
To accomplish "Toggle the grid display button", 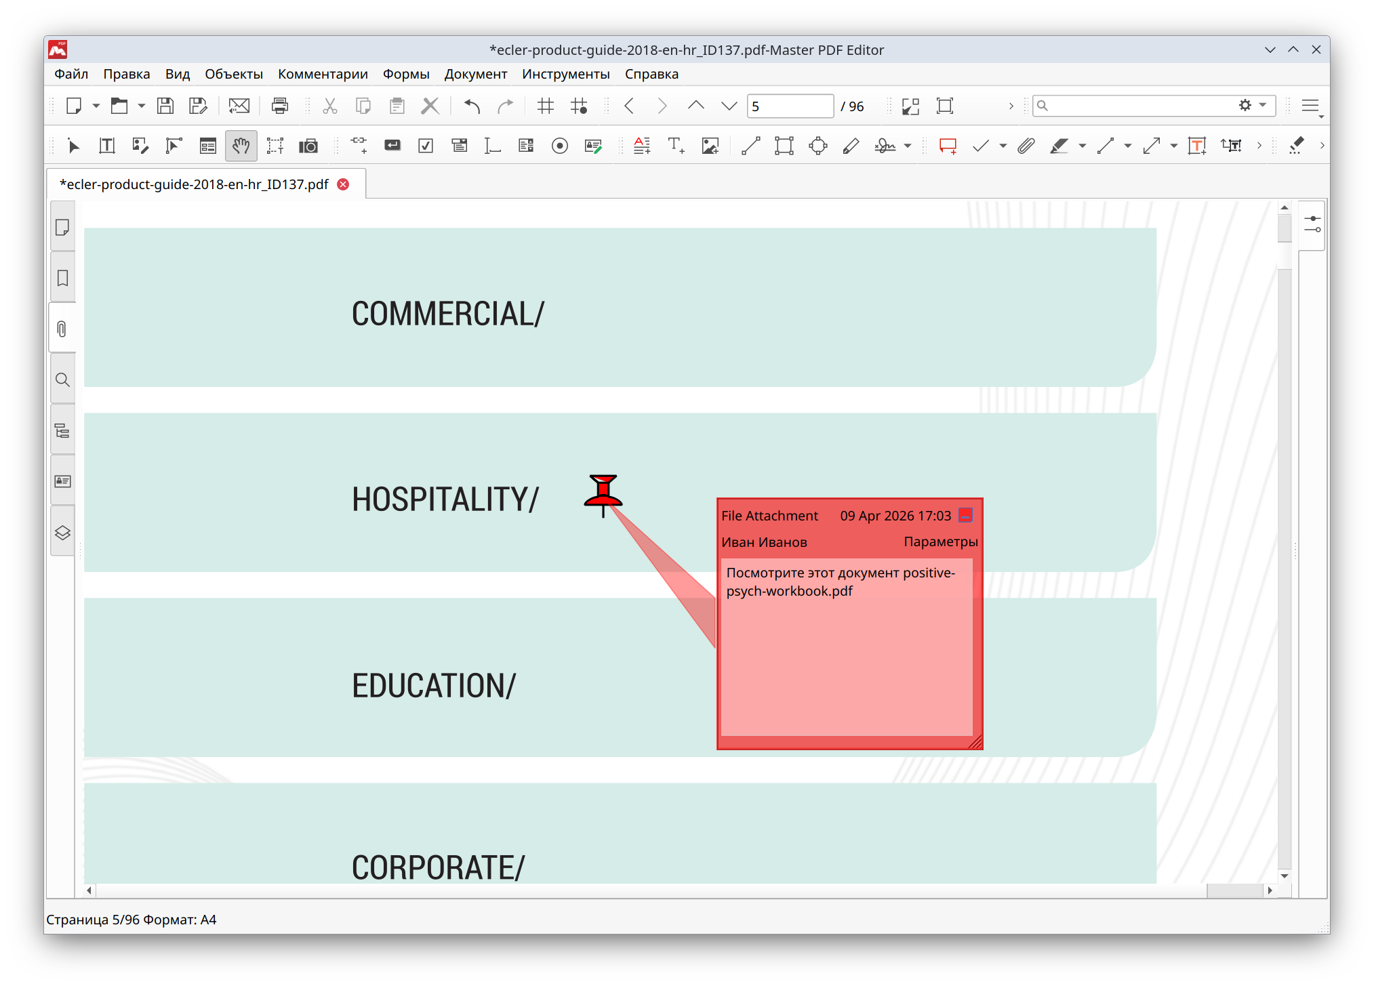I will tap(545, 106).
